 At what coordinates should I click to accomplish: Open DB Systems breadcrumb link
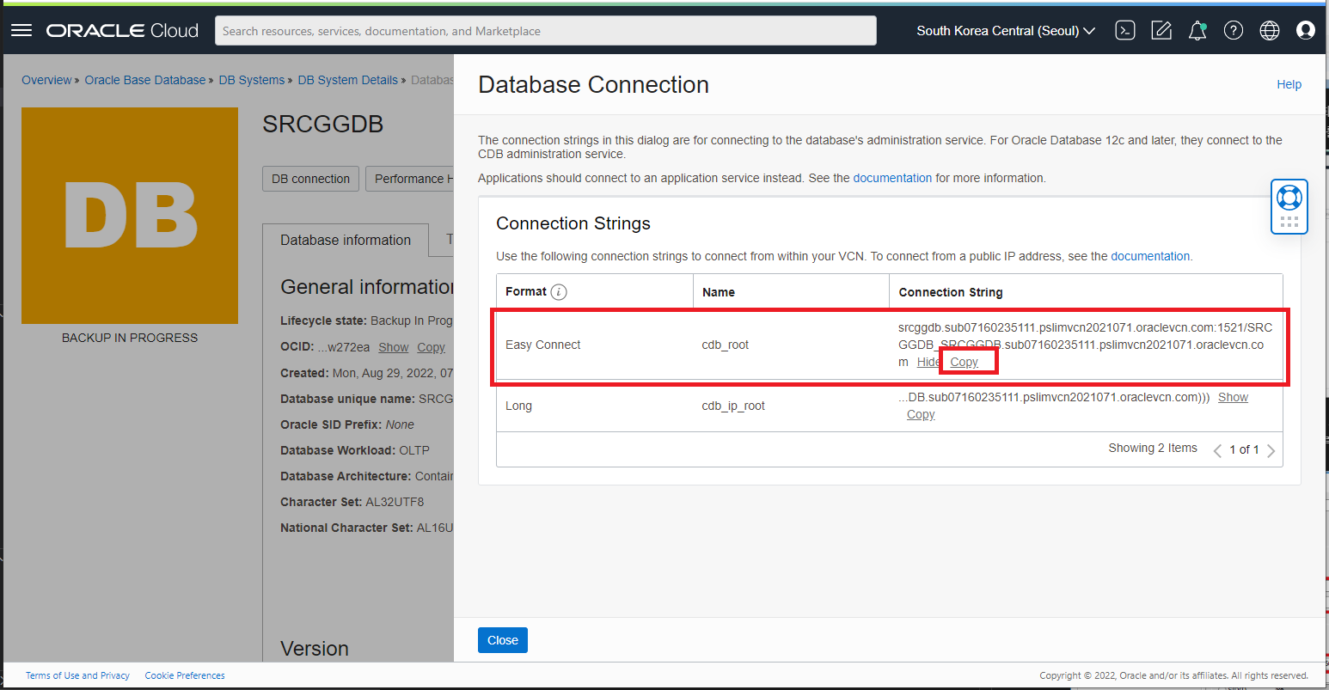(251, 80)
